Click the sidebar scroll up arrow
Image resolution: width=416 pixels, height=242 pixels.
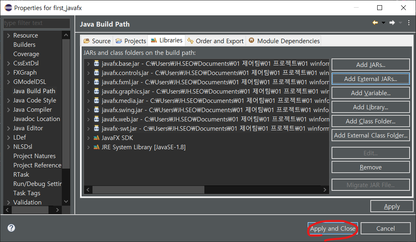point(66,35)
